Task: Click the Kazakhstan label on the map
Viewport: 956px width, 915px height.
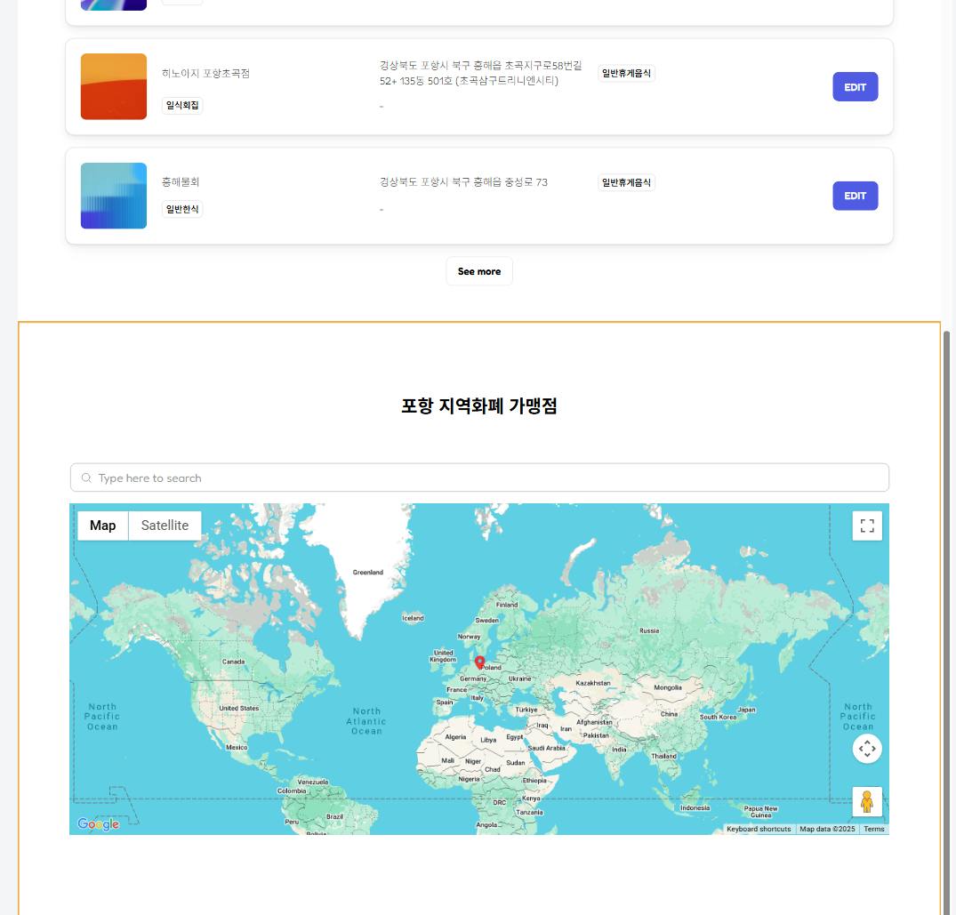Action: (x=592, y=683)
